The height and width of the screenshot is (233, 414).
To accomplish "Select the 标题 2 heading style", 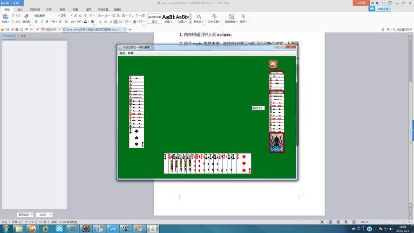I will (x=182, y=19).
